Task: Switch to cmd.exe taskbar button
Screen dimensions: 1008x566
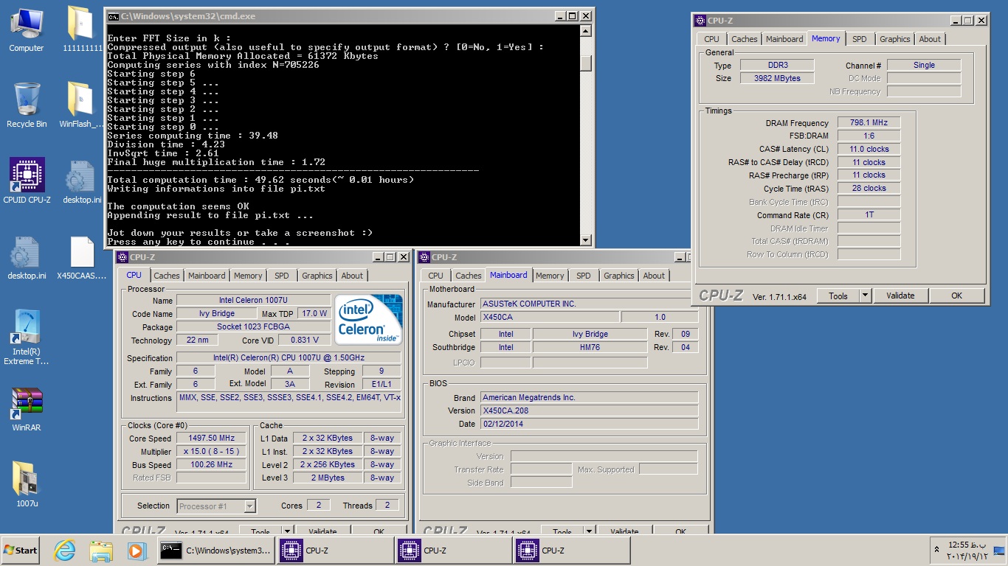Action: 216,551
